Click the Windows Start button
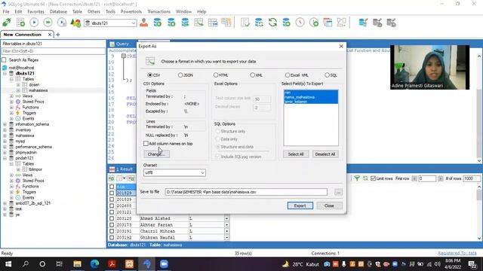The height and width of the screenshot is (271, 483). [x=8, y=264]
